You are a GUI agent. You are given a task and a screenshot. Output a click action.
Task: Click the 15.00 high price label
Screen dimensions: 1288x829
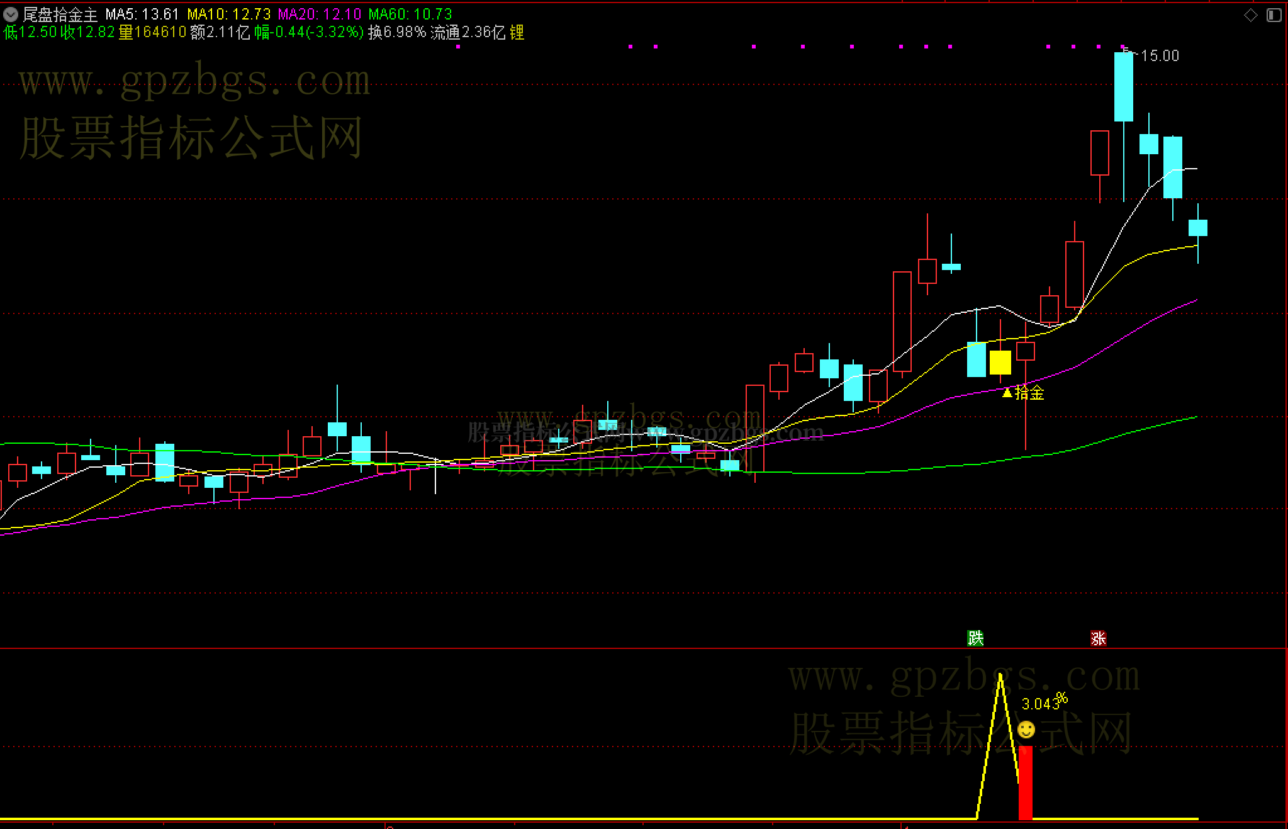[1160, 55]
